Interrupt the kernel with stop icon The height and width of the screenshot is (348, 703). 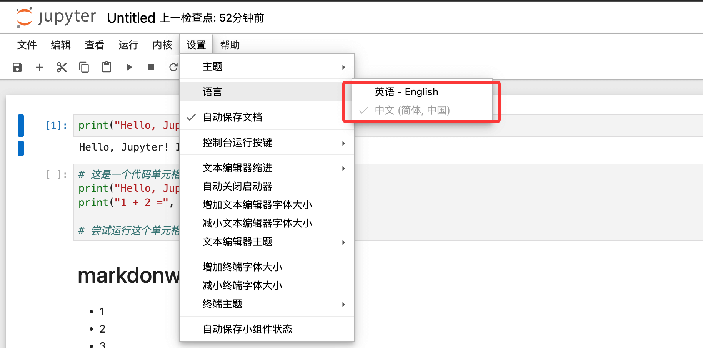151,68
